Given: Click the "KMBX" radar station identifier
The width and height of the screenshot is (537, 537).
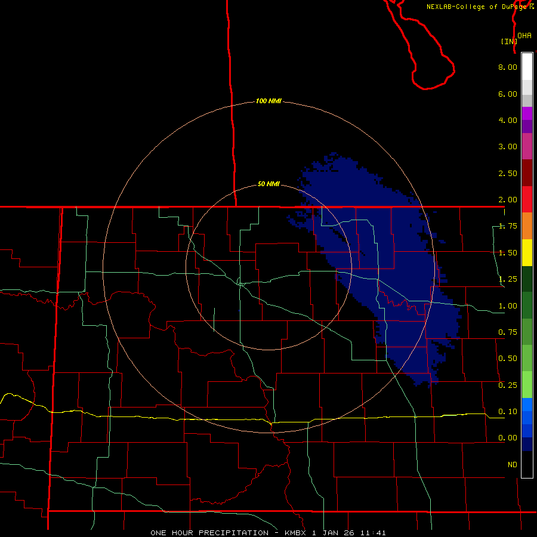Looking at the screenshot, I should 295,533.
